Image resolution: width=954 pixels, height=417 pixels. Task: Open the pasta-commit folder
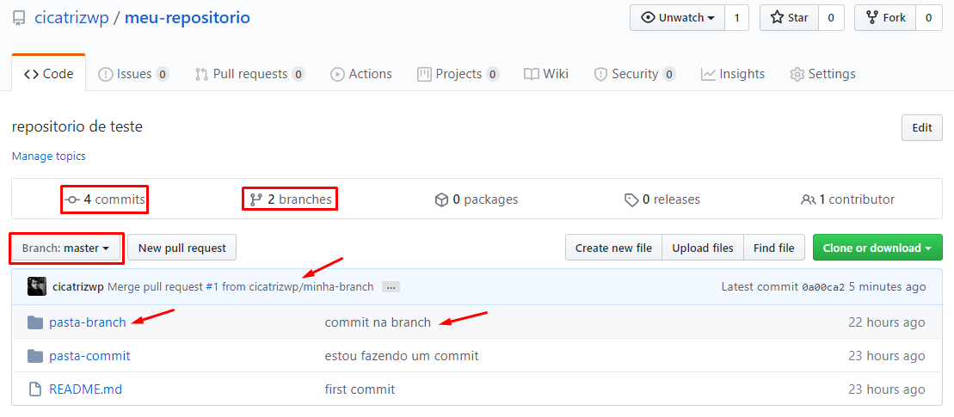89,356
